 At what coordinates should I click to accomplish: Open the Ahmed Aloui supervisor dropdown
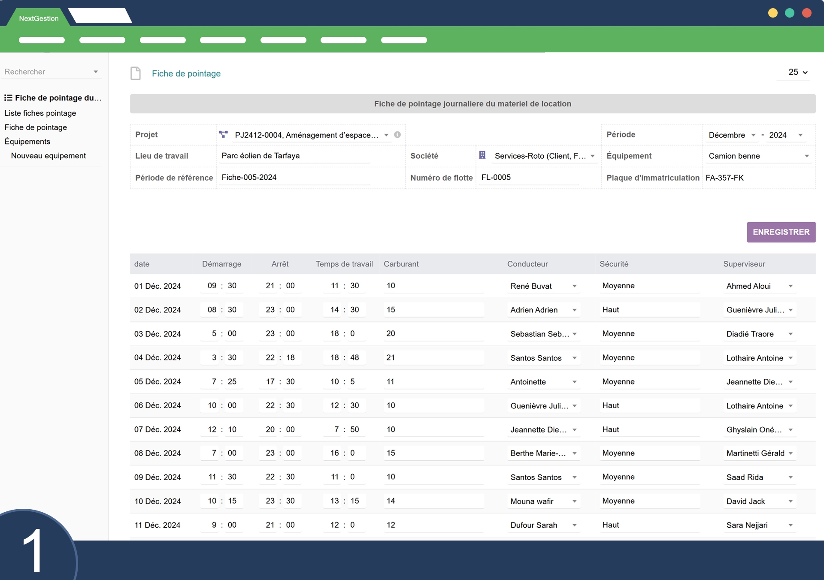tap(791, 286)
